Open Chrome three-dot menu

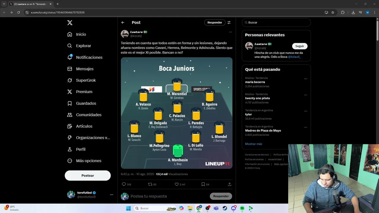pyautogui.click(x=375, y=12)
